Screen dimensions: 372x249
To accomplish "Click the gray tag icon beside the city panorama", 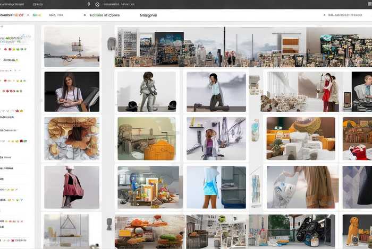I will click(x=111, y=44).
